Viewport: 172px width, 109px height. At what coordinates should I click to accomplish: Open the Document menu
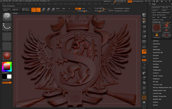(19, 4)
